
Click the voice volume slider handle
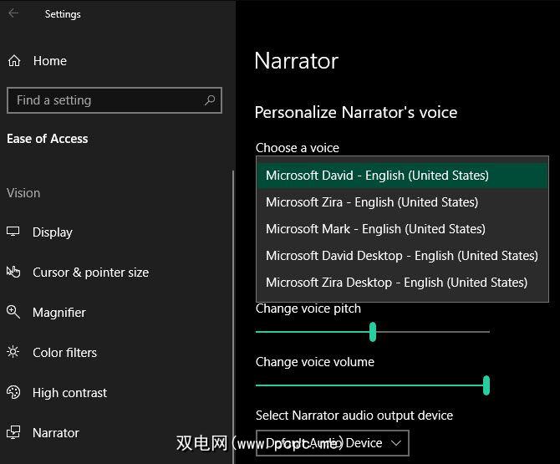pyautogui.click(x=486, y=385)
